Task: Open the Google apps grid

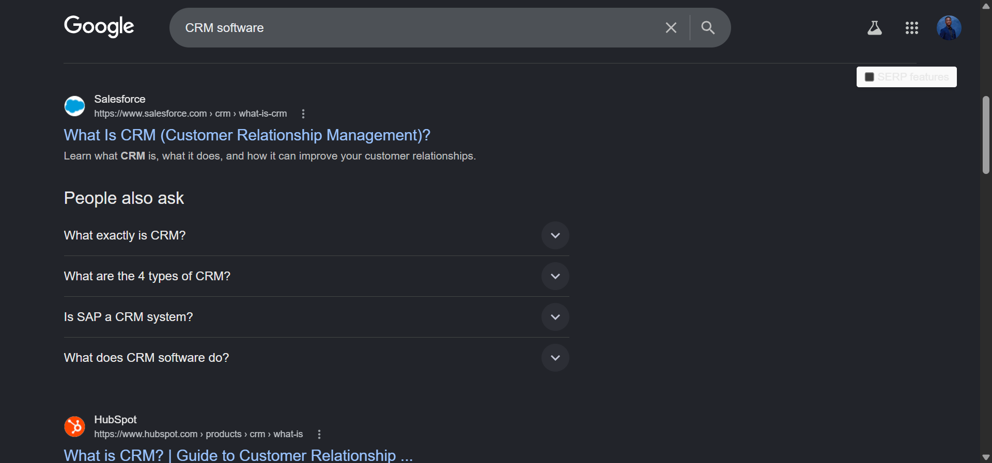Action: coord(911,28)
